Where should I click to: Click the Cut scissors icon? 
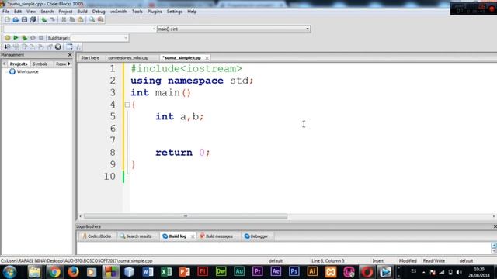point(64,19)
